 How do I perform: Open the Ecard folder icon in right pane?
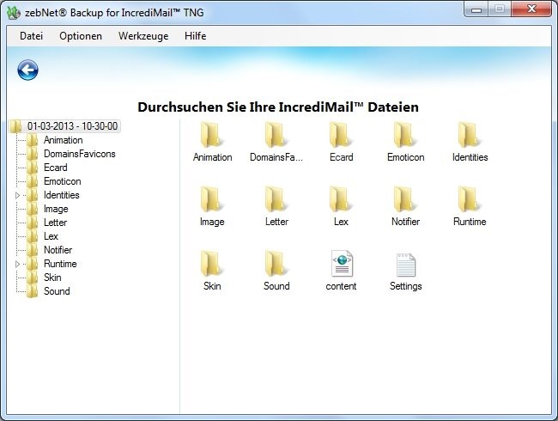tap(341, 136)
